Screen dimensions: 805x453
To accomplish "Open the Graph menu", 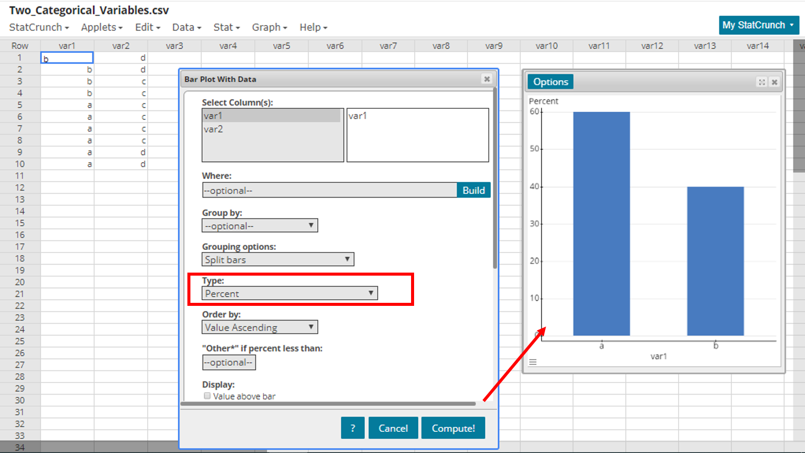I will click(x=270, y=27).
